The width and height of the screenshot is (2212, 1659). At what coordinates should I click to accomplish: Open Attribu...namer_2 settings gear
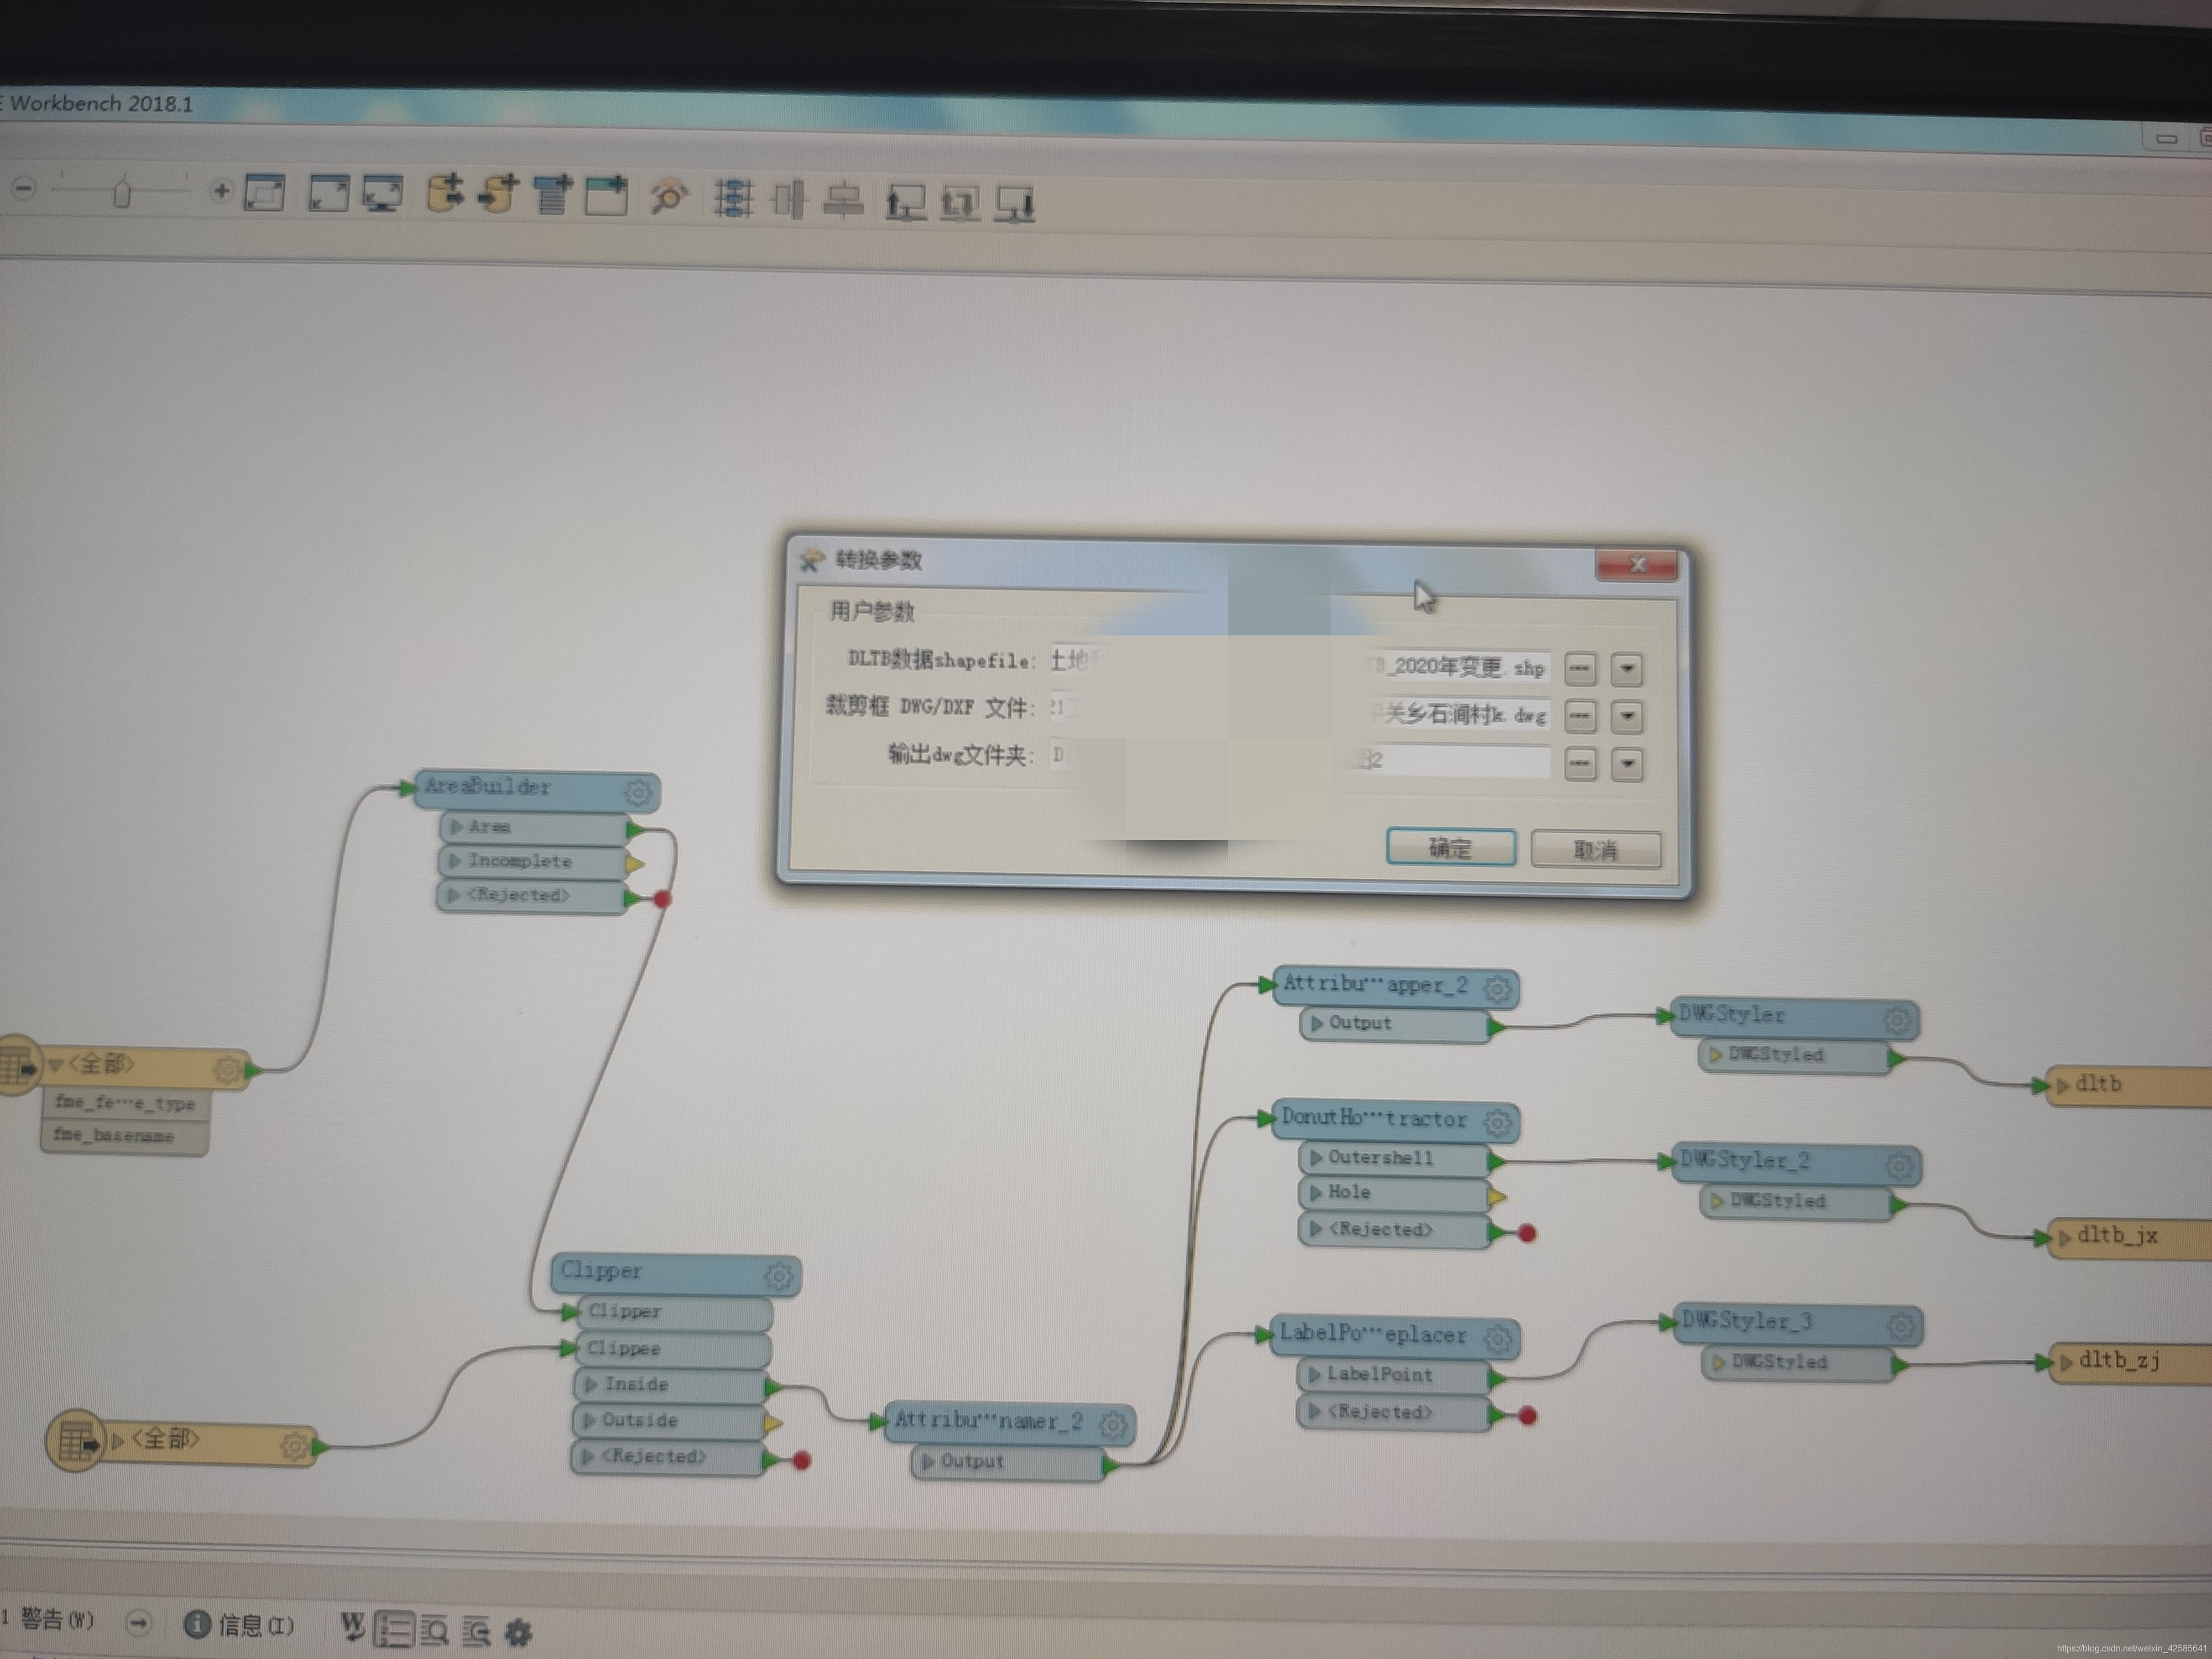(x=1113, y=1425)
